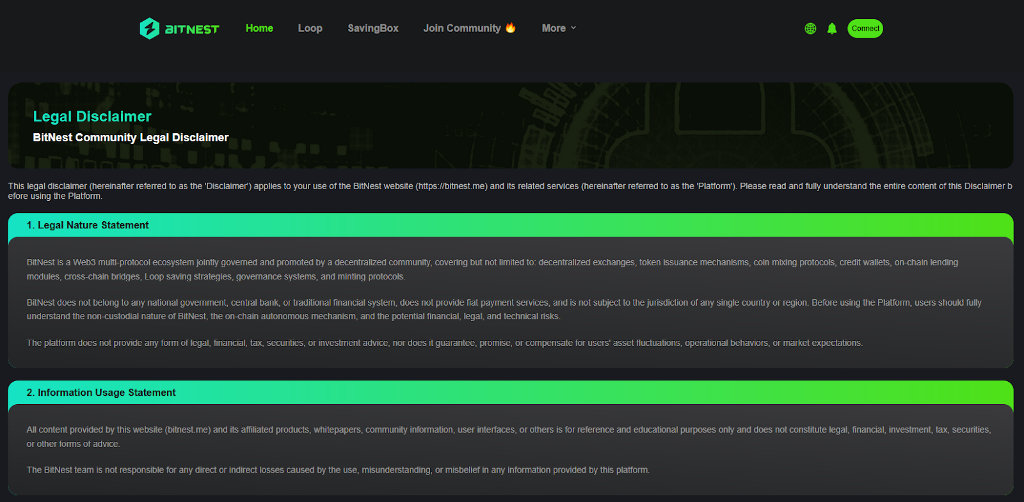The image size is (1024, 502).
Task: Open the language globe icon
Action: (x=810, y=28)
